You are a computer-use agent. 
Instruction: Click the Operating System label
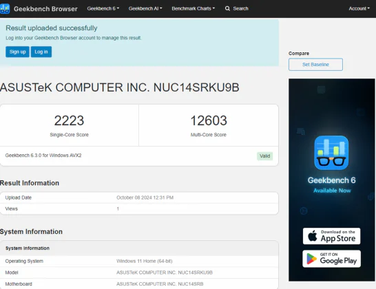tap(24, 261)
